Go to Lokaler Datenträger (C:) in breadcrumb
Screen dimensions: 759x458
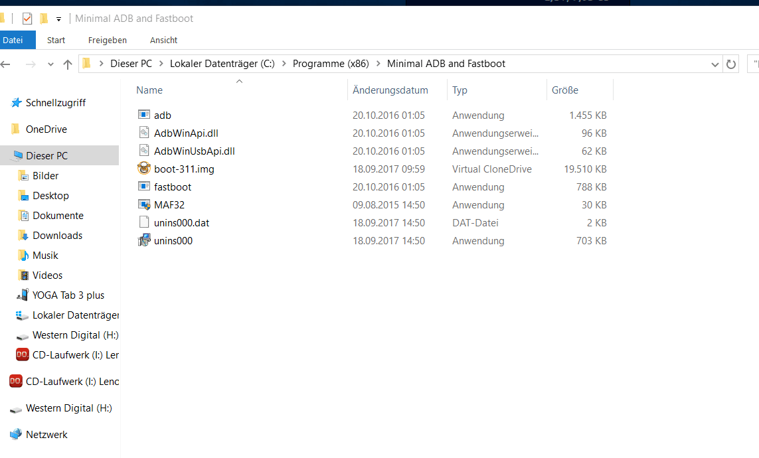(222, 63)
